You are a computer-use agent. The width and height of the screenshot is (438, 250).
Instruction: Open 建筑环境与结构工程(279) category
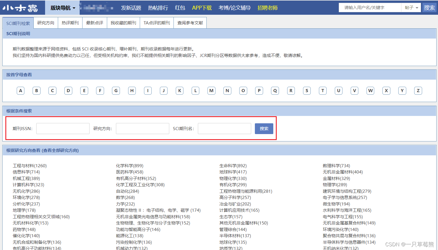coord(347,191)
